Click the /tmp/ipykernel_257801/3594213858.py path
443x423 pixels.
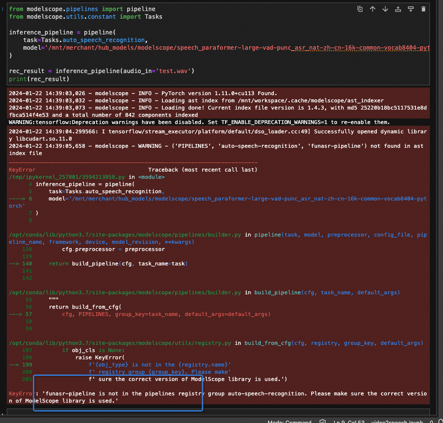point(67,177)
